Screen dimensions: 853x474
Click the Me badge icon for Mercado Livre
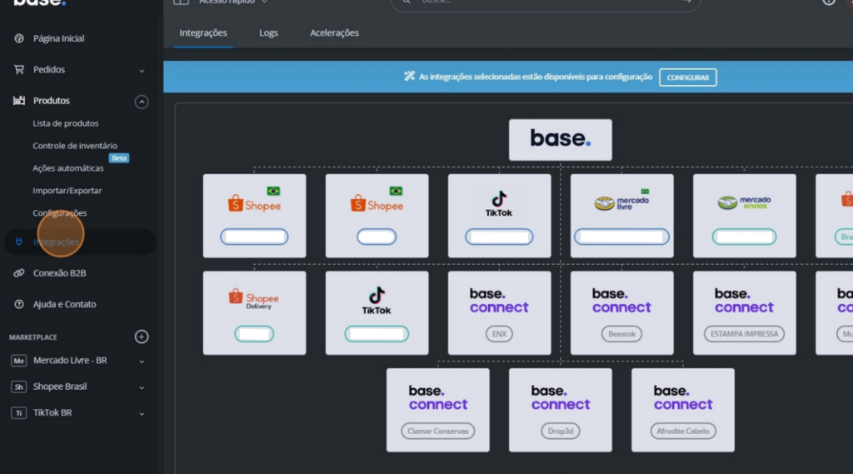[x=18, y=361]
